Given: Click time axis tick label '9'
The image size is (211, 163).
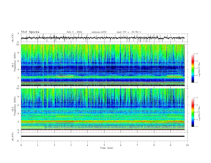Looking at the screenshot, I should point(171,145).
